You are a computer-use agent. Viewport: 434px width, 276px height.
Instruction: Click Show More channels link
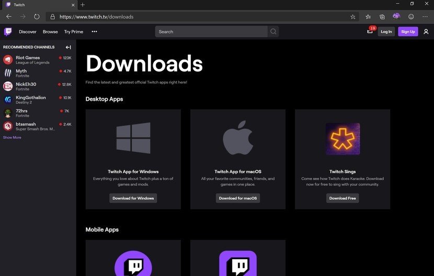point(12,137)
